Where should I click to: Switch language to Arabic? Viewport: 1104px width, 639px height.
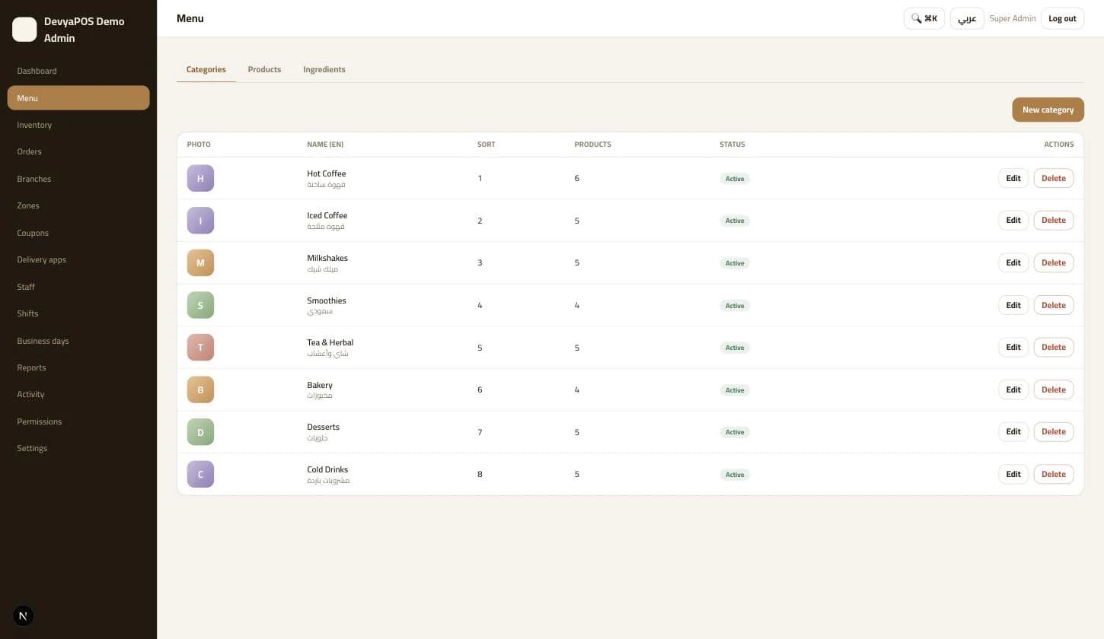[x=967, y=18]
